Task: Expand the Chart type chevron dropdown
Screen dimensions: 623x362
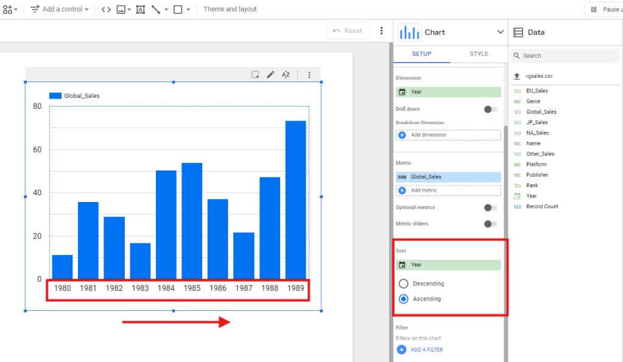Action: [500, 32]
